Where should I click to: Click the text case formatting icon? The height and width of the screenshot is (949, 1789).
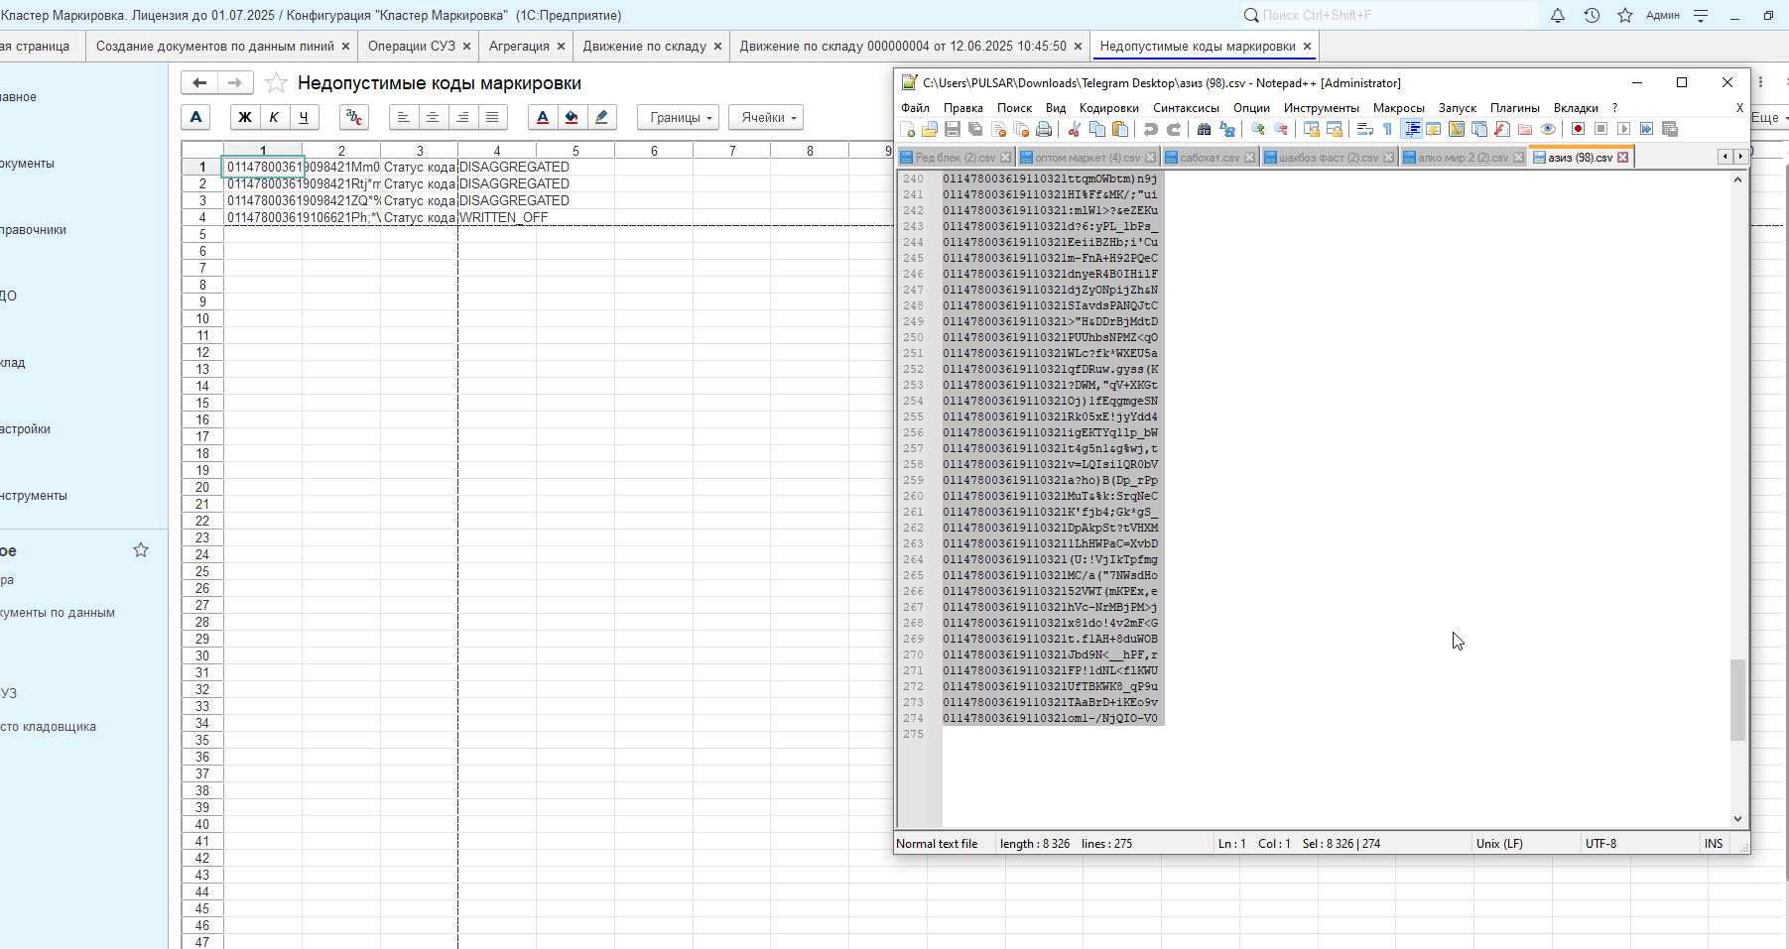click(x=353, y=117)
